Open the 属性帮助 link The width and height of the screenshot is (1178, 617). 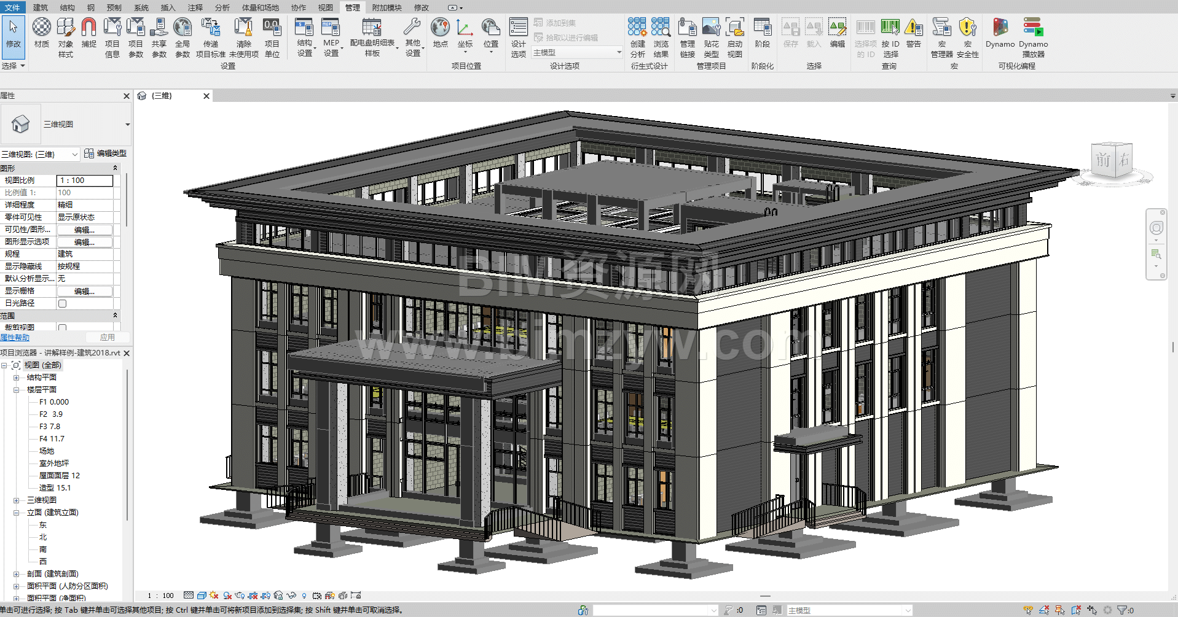click(15, 338)
